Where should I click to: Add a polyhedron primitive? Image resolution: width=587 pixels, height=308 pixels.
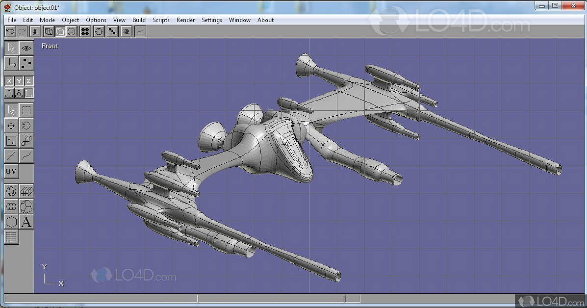[26, 206]
